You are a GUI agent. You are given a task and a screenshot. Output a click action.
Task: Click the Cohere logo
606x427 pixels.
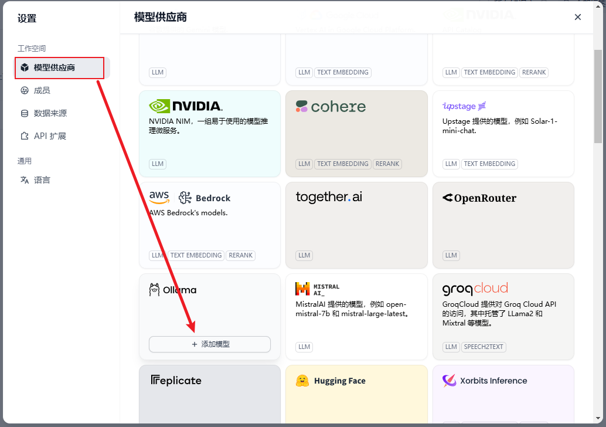point(331,106)
